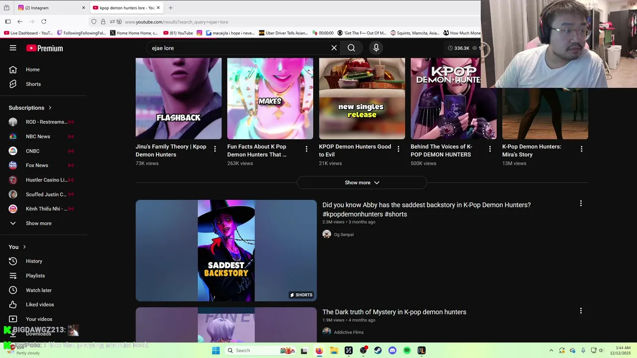
Task: Go to the YouTube Premium home logo
Action: coord(45,48)
